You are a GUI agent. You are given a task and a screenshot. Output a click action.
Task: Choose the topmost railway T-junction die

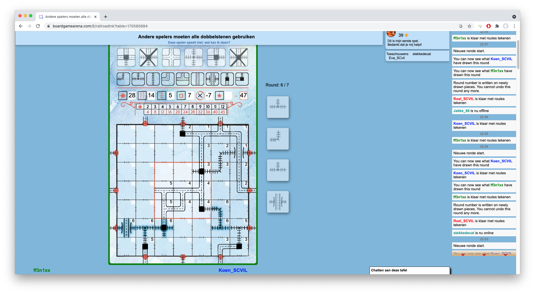pos(278,107)
